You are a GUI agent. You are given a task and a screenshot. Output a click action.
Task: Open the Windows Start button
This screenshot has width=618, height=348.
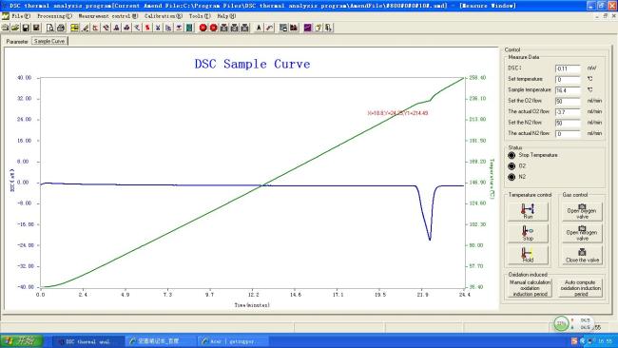pos(21,341)
